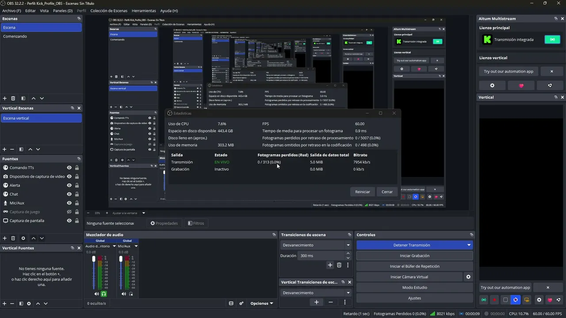Image resolution: width=566 pixels, height=318 pixels.
Task: Open the audio mixer Opciones dropdown
Action: pos(262,303)
